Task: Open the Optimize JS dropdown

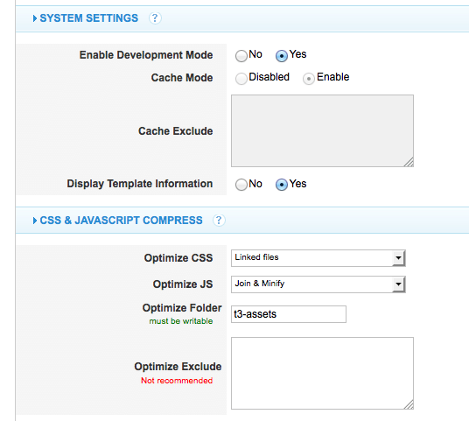Action: pyautogui.click(x=318, y=284)
